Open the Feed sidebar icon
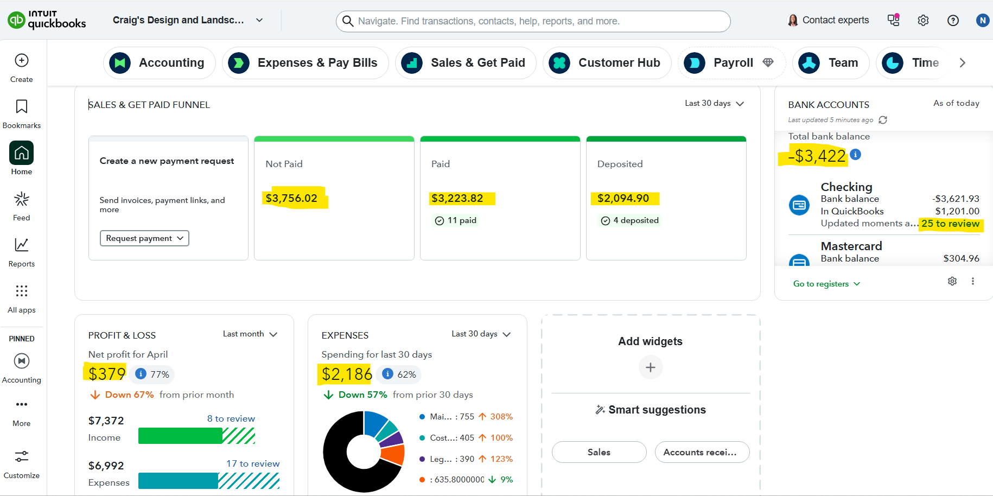The height and width of the screenshot is (496, 993). pyautogui.click(x=22, y=199)
